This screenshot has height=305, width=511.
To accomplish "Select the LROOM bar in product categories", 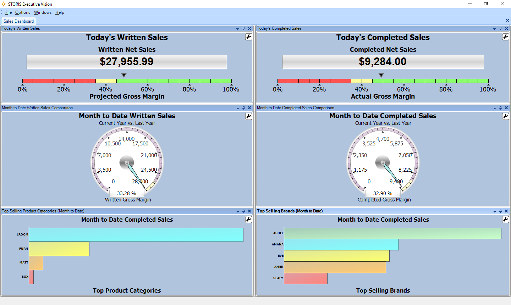I will click(x=136, y=235).
